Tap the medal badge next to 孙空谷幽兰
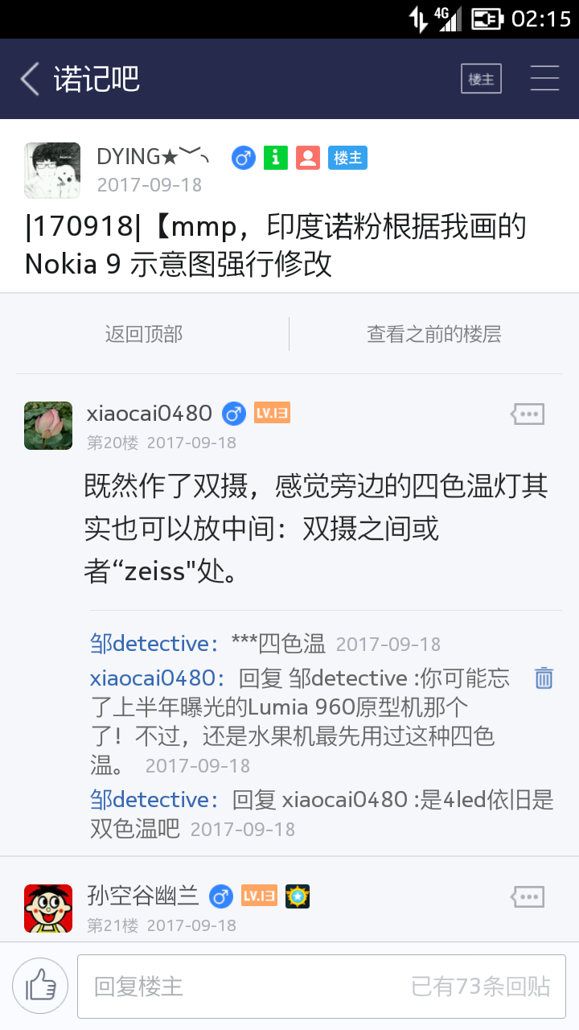This screenshot has width=579, height=1030. [x=298, y=896]
